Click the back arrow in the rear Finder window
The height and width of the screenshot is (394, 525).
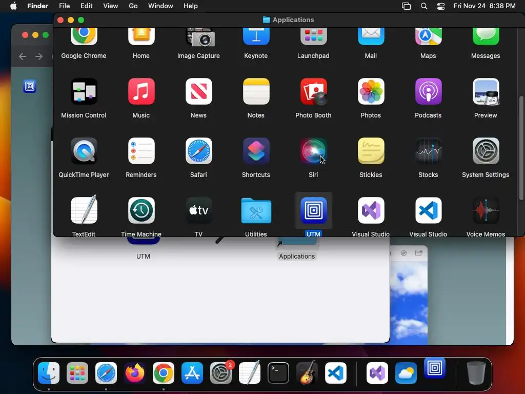coord(23,56)
